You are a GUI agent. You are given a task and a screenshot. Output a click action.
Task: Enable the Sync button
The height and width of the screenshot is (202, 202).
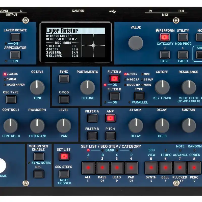pyautogui.click(x=64, y=79)
